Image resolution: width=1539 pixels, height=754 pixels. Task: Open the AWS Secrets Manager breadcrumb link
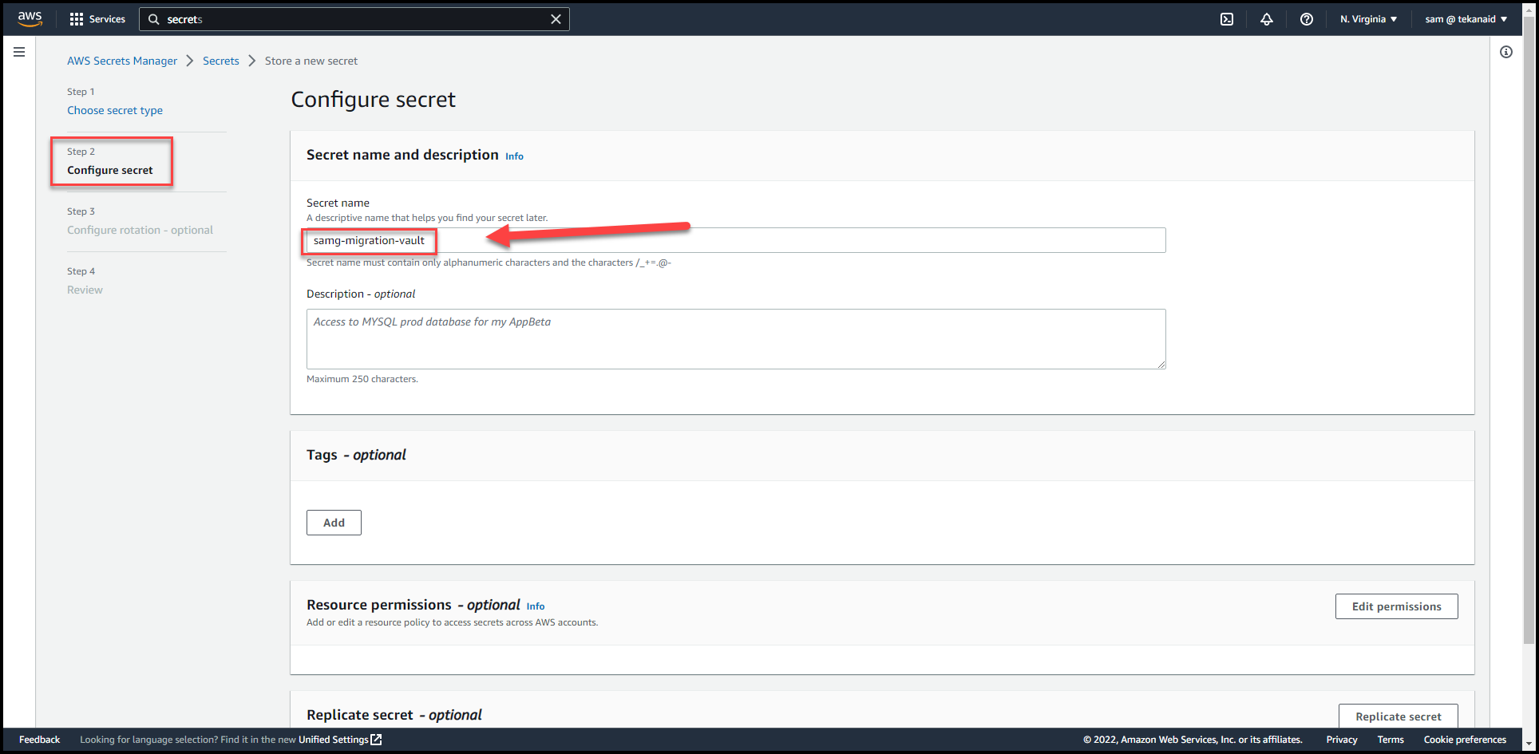pyautogui.click(x=122, y=61)
